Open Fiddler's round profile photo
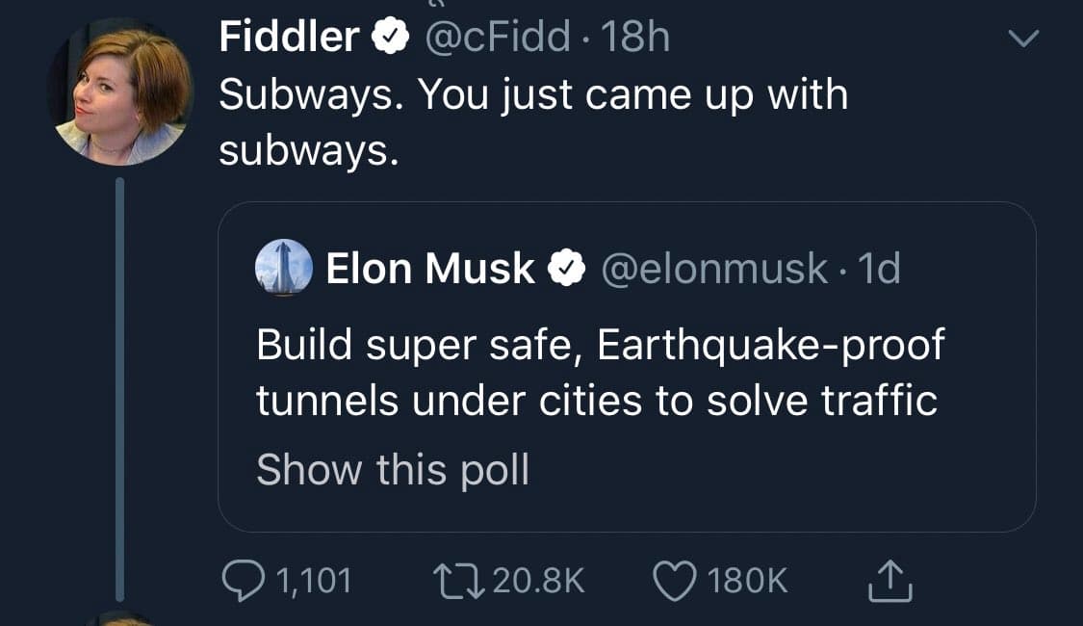The height and width of the screenshot is (626, 1083). coord(121,91)
